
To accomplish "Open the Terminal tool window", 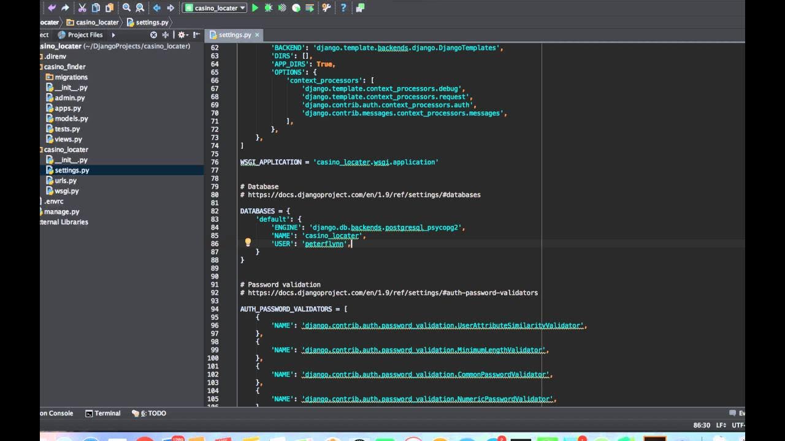I will click(103, 413).
